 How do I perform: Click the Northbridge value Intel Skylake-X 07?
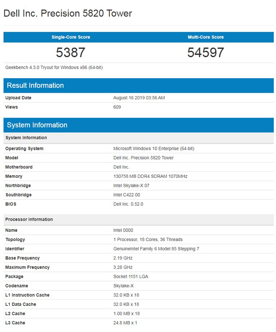[131, 186]
